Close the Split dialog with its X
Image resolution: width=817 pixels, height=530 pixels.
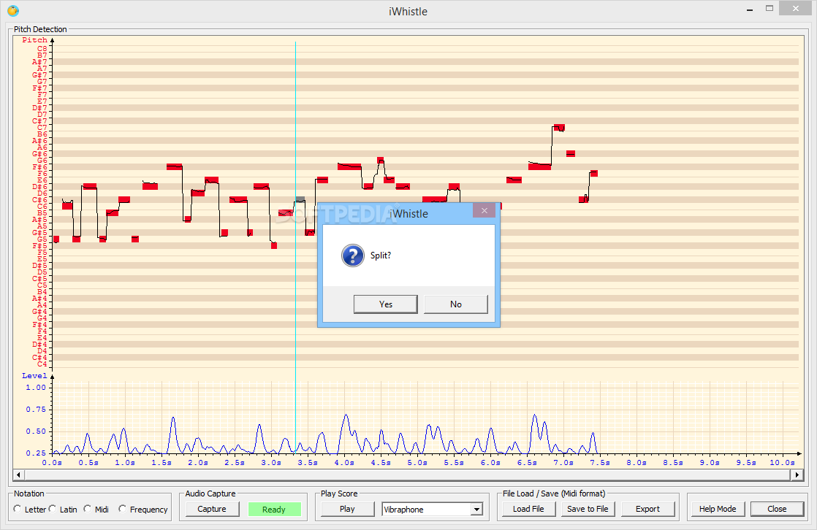click(x=484, y=210)
